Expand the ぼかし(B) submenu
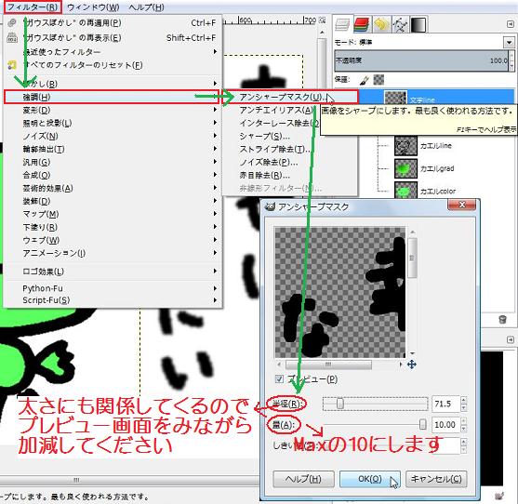 [x=113, y=84]
